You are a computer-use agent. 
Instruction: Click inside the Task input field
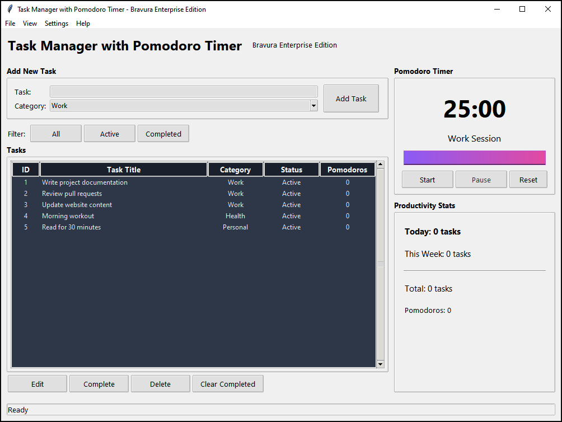[184, 91]
